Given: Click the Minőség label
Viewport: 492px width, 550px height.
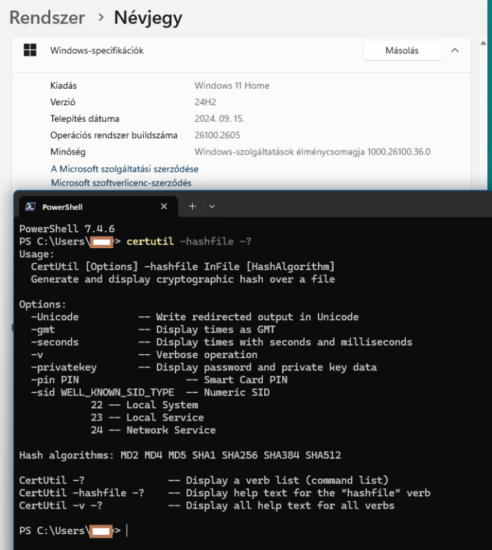Looking at the screenshot, I should 67,152.
